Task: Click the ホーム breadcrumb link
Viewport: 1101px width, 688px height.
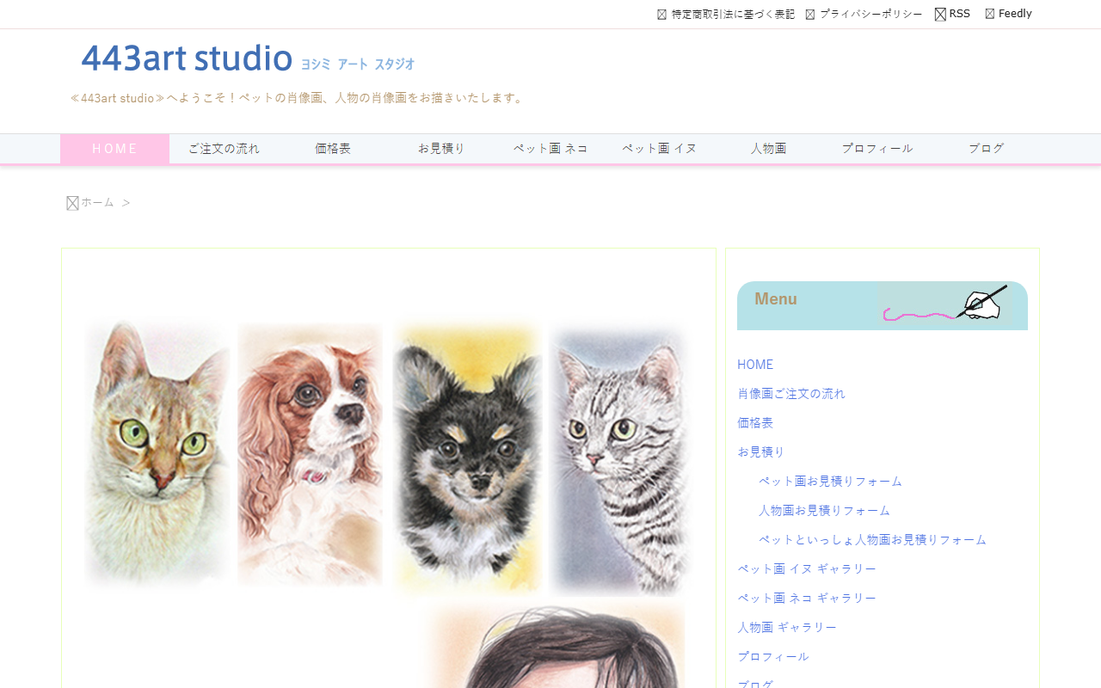Action: click(97, 202)
